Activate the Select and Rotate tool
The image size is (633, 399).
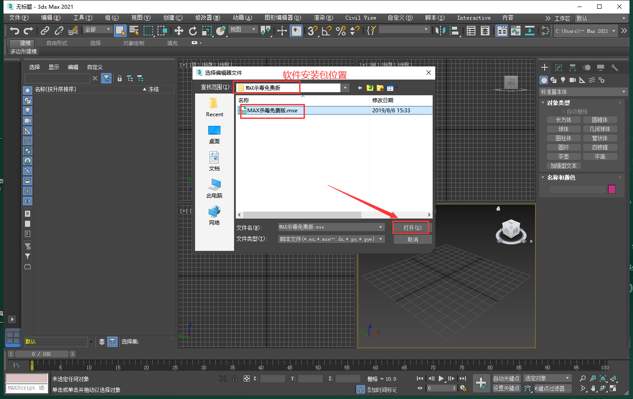pyautogui.click(x=192, y=31)
